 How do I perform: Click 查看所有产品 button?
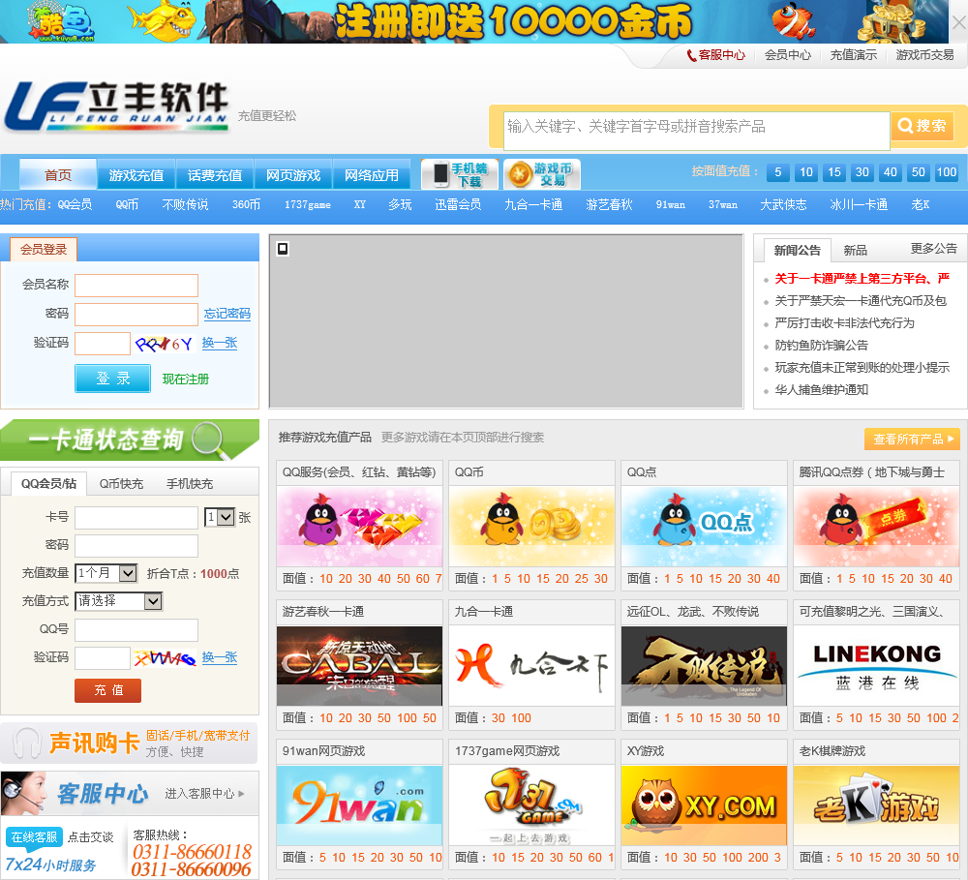pyautogui.click(x=913, y=440)
